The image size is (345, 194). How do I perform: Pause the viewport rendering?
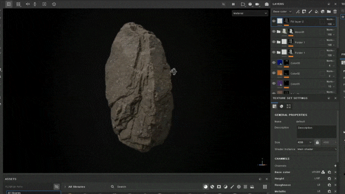[x=233, y=4]
